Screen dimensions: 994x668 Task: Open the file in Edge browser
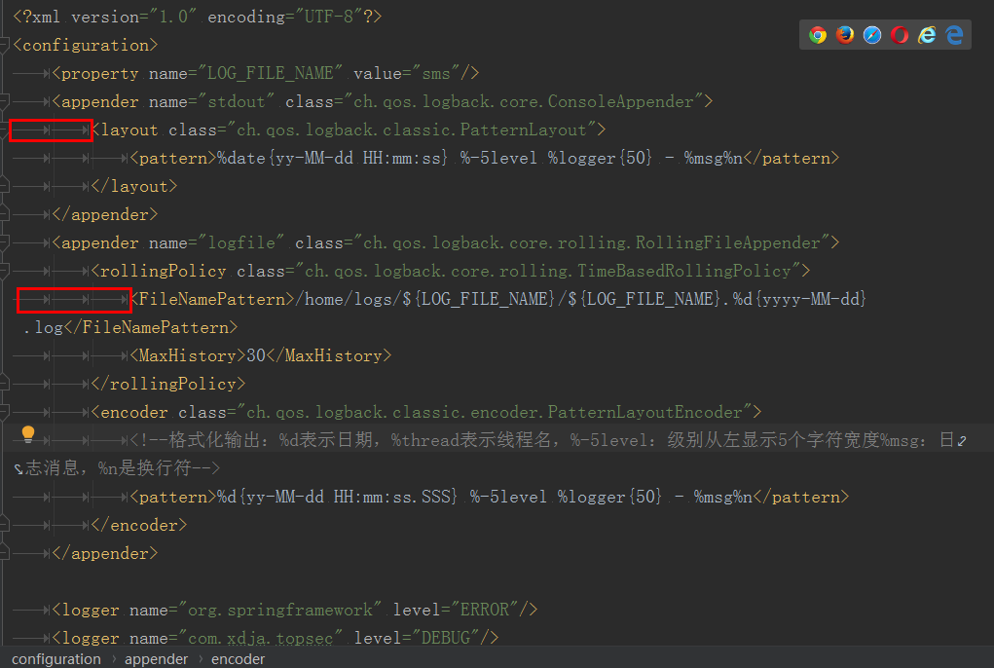point(954,35)
